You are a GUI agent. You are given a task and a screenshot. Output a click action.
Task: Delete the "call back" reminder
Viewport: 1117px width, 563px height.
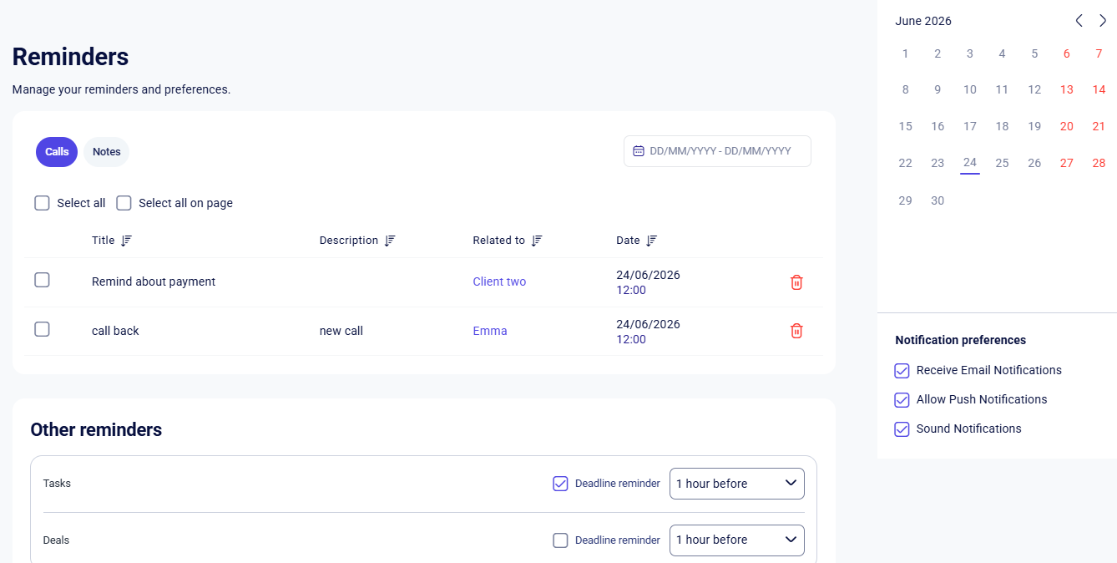[796, 331]
